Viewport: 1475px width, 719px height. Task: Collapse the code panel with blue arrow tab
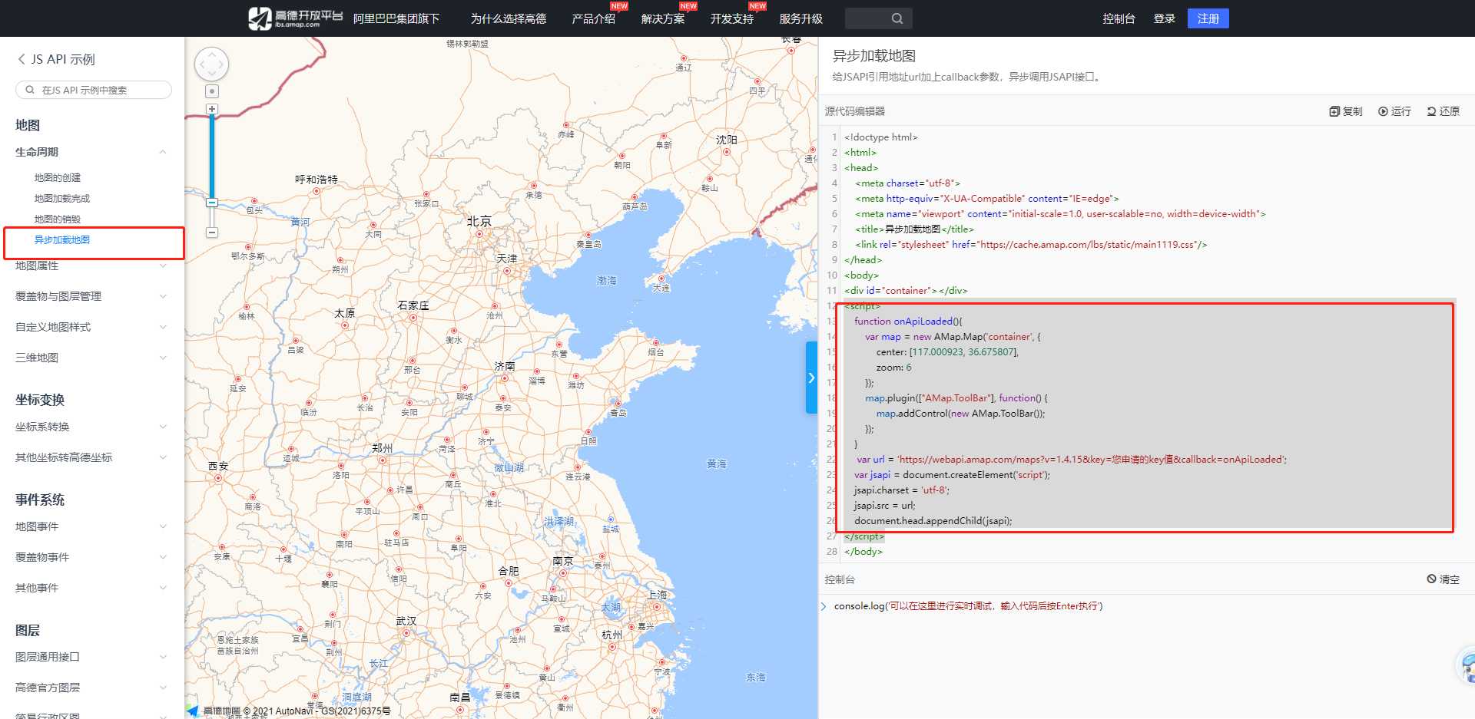coord(811,378)
